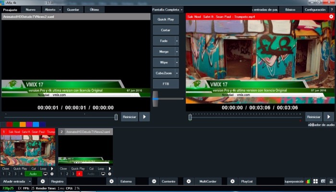Click input 2 news title thumbnail

click(85, 150)
